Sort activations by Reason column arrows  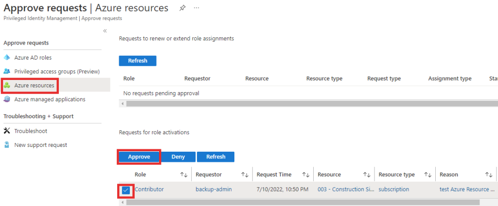point(488,174)
